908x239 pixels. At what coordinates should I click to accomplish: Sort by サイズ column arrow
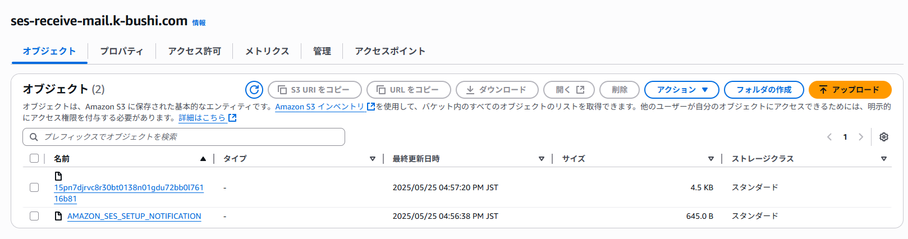(x=711, y=159)
